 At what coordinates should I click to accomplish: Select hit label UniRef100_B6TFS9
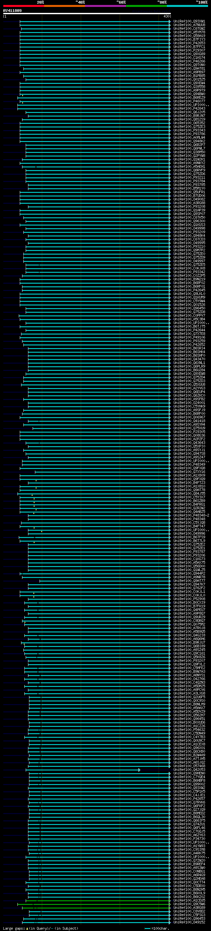(189, 537)
